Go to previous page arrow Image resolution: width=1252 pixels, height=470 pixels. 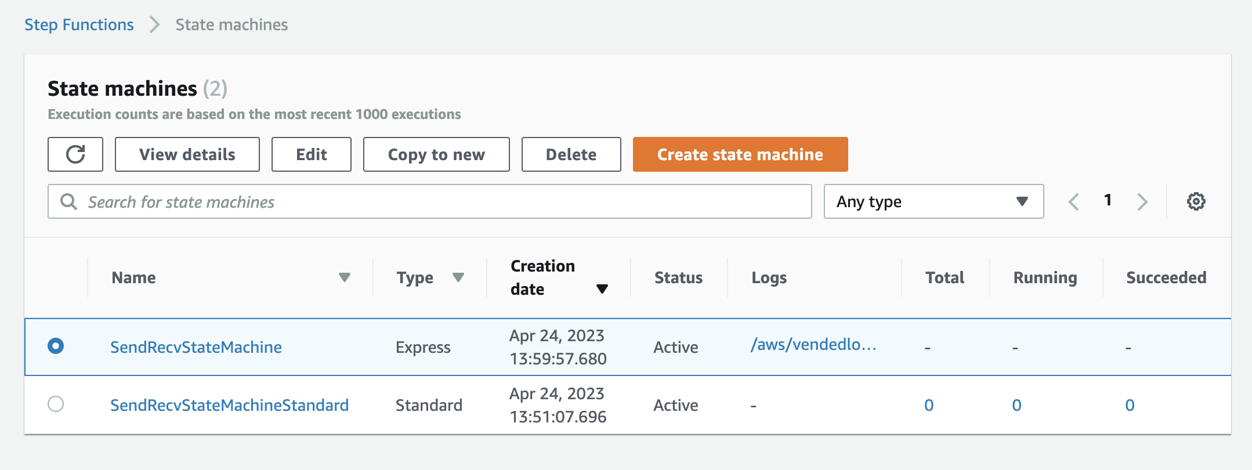coord(1074,201)
